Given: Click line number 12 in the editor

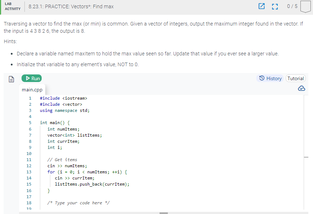Looking at the screenshot, I should [29, 166].
